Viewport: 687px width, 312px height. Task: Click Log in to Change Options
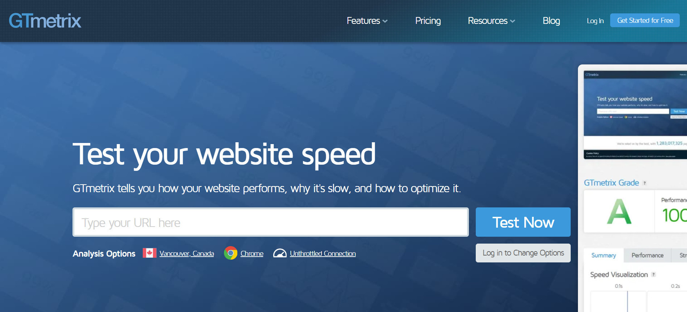523,253
